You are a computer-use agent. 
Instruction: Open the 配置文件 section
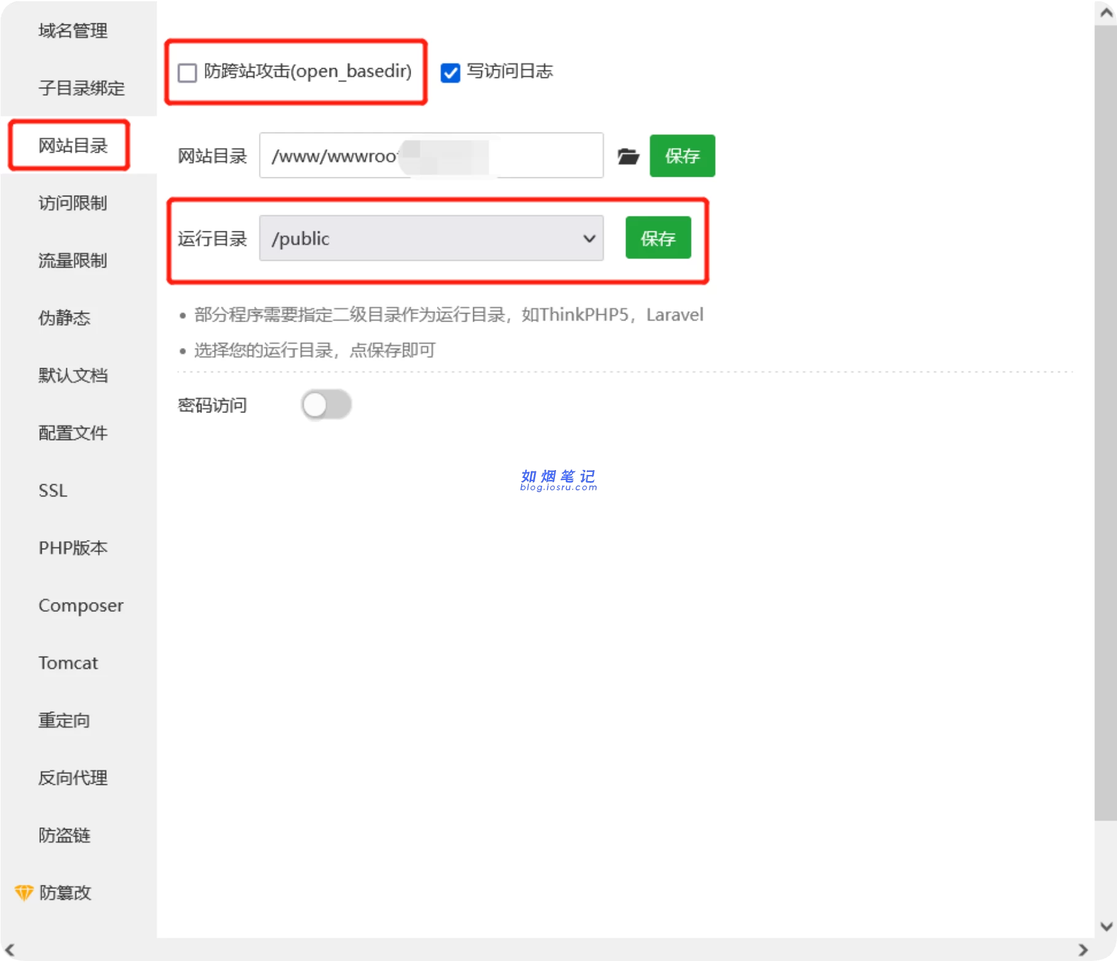click(x=73, y=433)
